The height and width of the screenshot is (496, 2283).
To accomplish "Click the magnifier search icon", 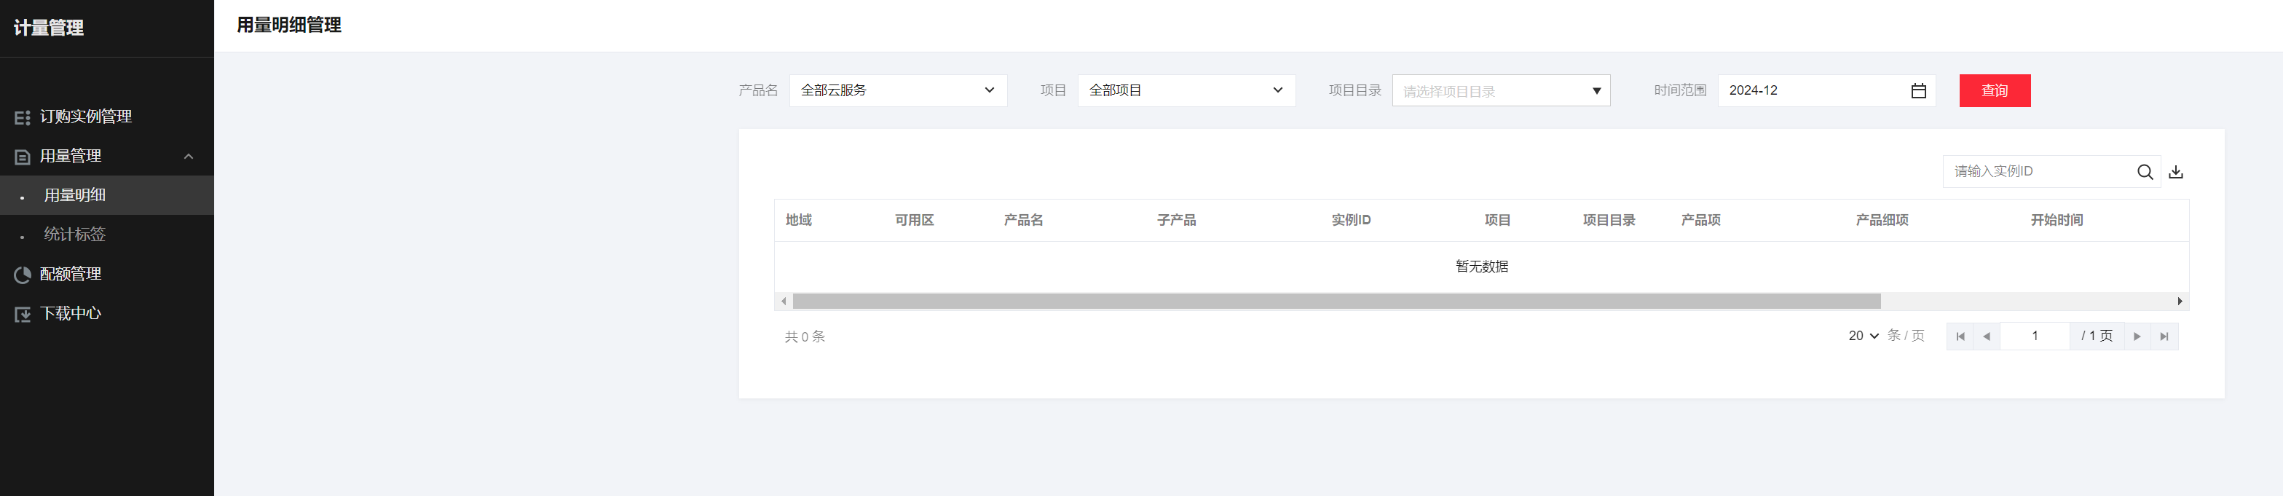I will click(2144, 173).
